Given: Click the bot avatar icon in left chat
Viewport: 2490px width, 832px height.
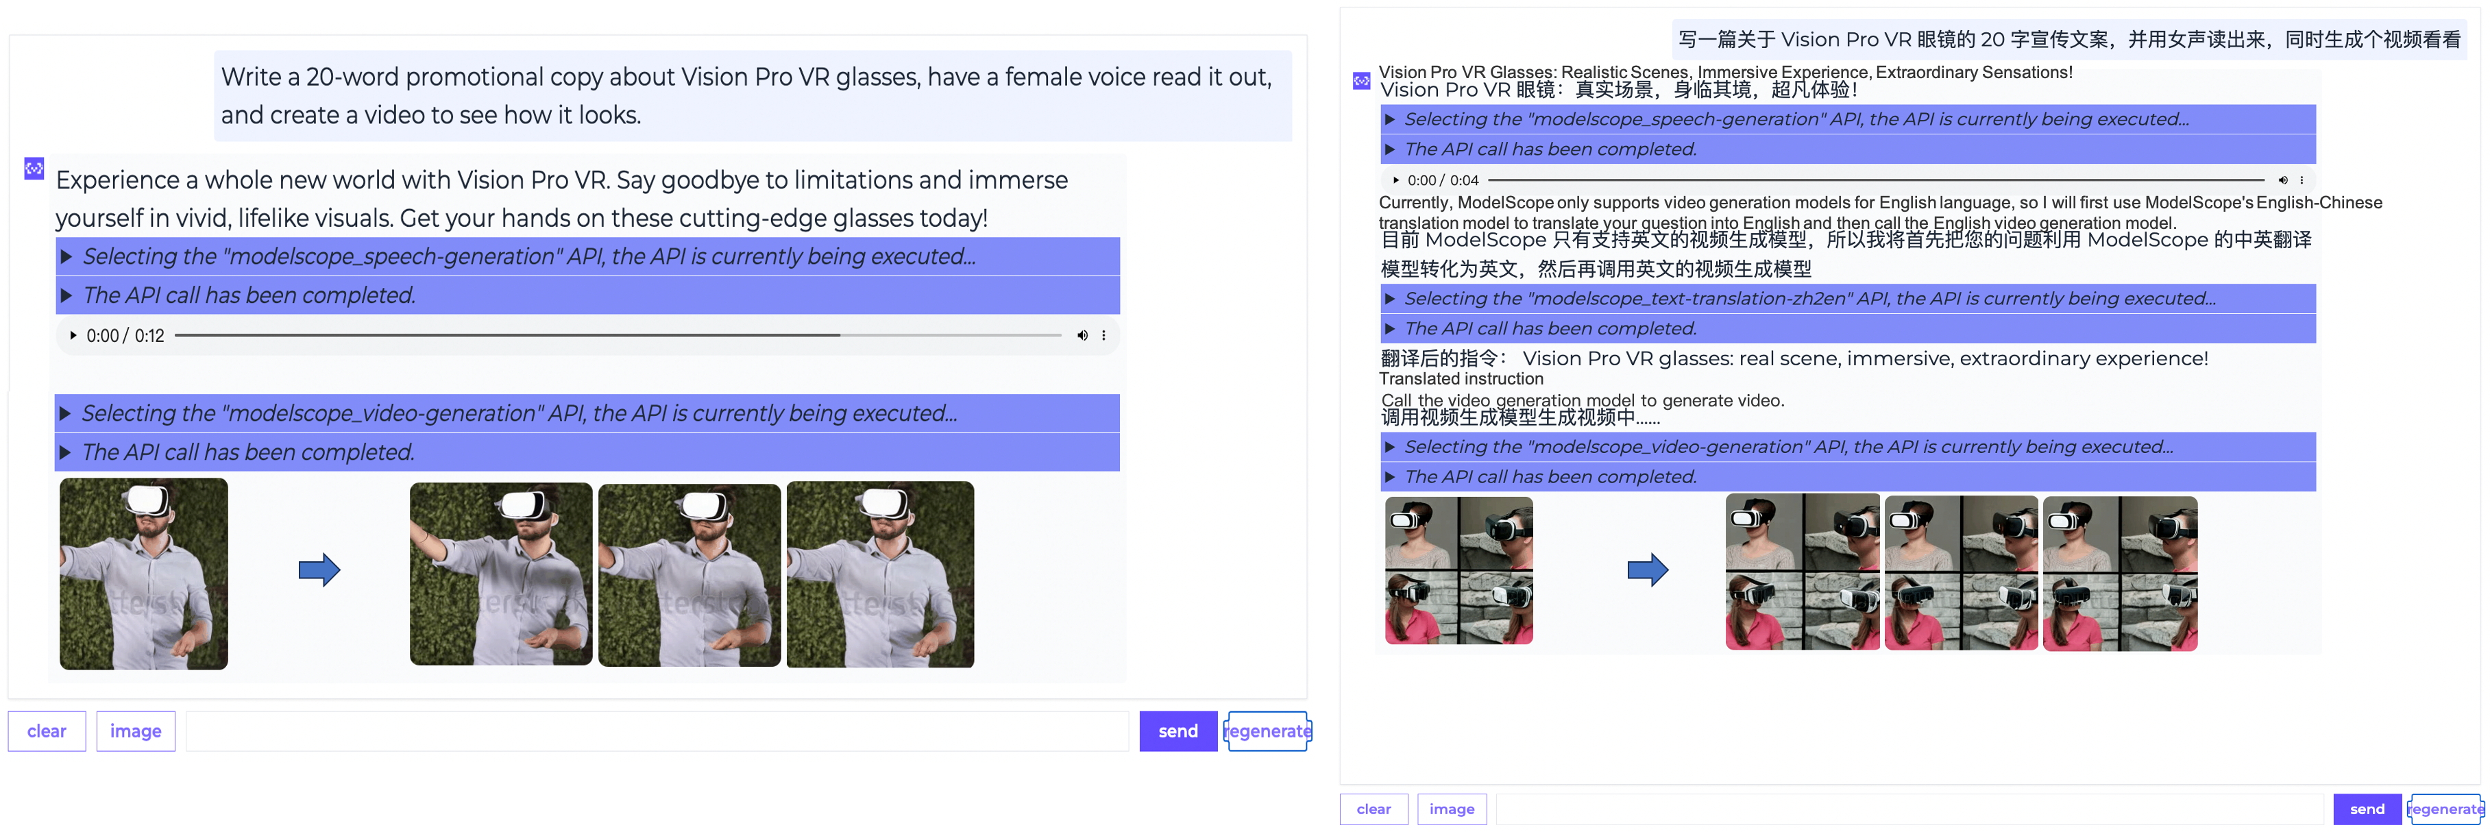Looking at the screenshot, I should 34,169.
